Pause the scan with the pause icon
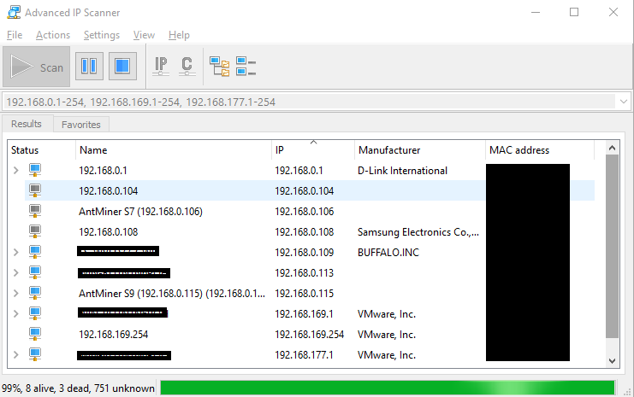Image resolution: width=634 pixels, height=397 pixels. coord(89,67)
